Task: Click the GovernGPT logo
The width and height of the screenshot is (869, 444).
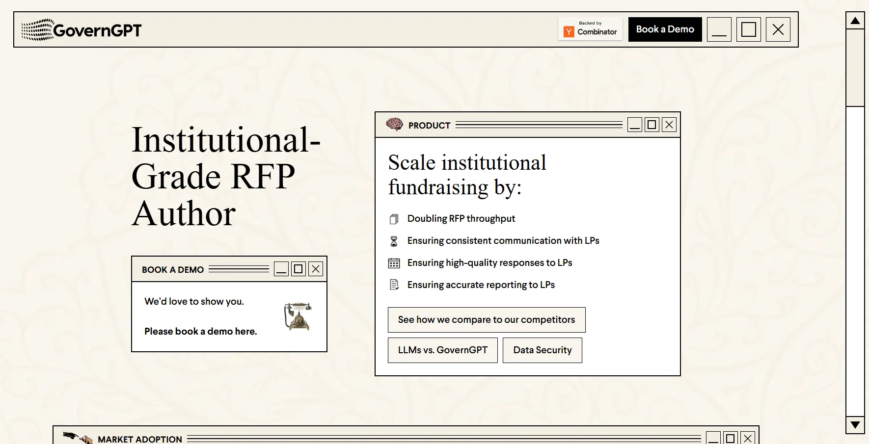Action: coord(81,30)
